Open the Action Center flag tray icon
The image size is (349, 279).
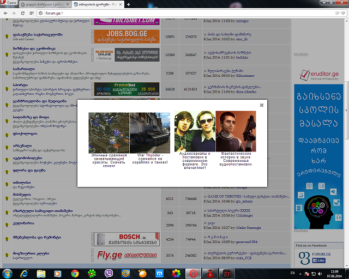[x=306, y=274]
